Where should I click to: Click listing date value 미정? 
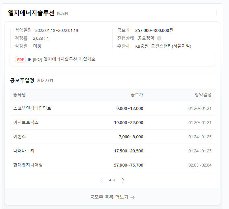(37, 46)
